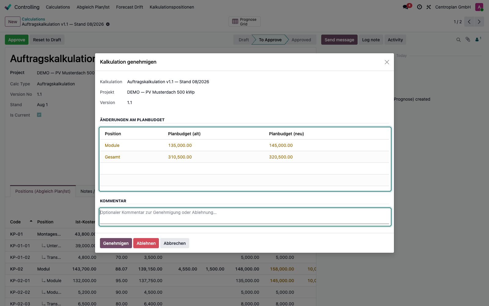
Task: Click the Planbudget (alt) column header
Action: (x=184, y=134)
